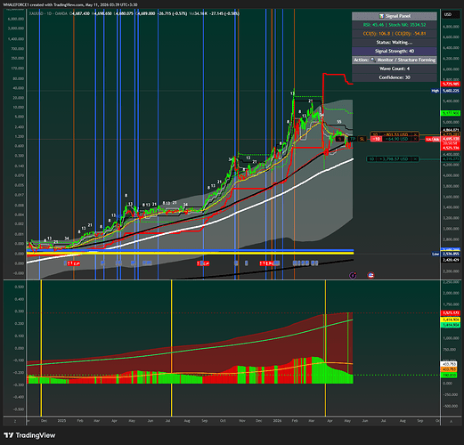Close the red -10 position line

pos(416,139)
